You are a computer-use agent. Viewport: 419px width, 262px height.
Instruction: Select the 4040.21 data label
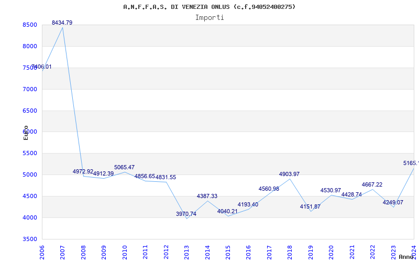point(227,211)
